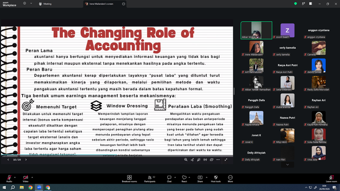340x191 pixels.
Task: Select Vina Julia participant thumbnail
Action: [x=319, y=153]
